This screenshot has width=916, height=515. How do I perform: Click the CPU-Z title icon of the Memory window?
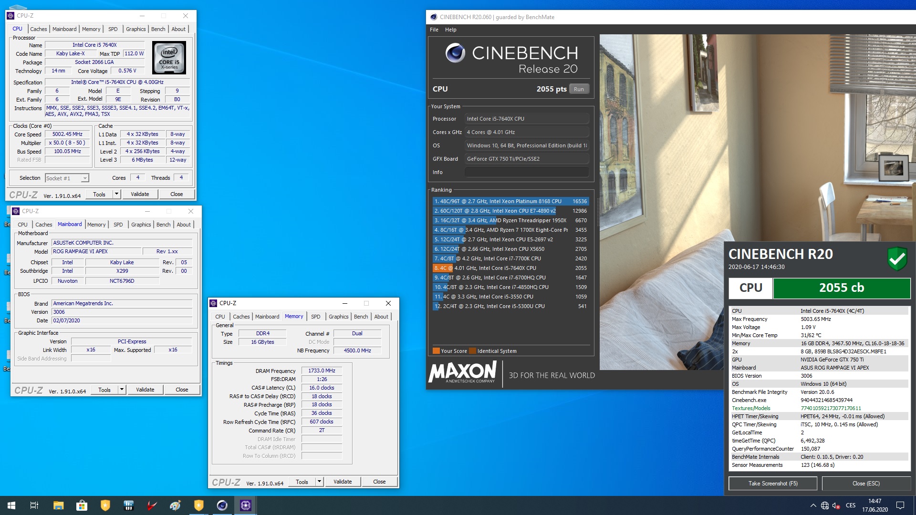(x=213, y=303)
